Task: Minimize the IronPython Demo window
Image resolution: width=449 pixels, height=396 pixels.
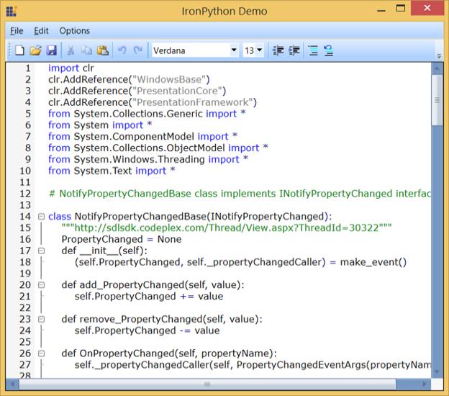Action: 381,9
